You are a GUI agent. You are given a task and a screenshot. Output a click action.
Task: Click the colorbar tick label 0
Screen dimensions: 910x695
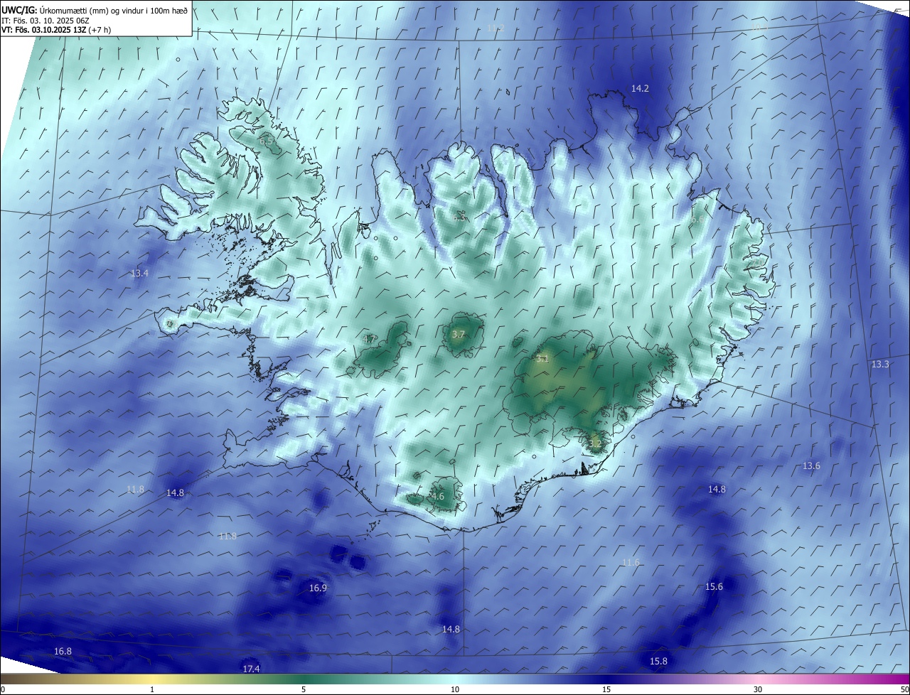pyautogui.click(x=3, y=690)
